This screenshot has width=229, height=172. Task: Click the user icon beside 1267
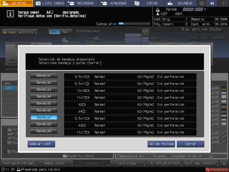click(x=158, y=14)
